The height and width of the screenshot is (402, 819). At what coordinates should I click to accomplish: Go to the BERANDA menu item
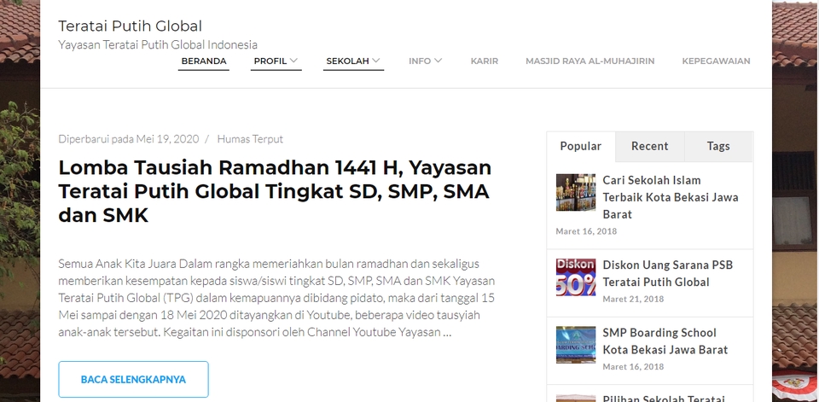(x=204, y=61)
